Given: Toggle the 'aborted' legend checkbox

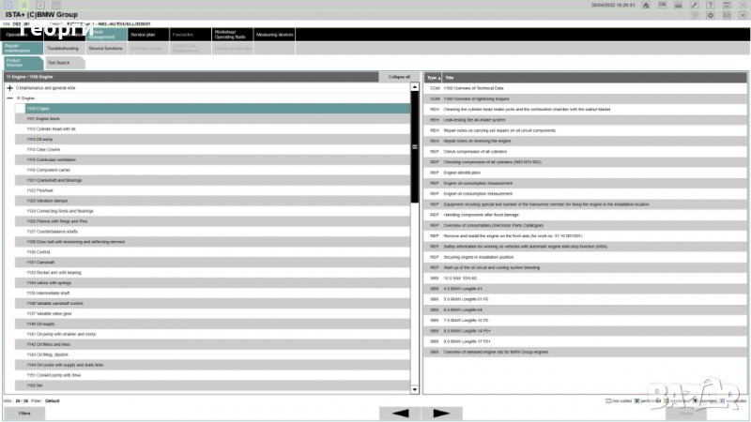Looking at the screenshot, I should click(x=695, y=401).
